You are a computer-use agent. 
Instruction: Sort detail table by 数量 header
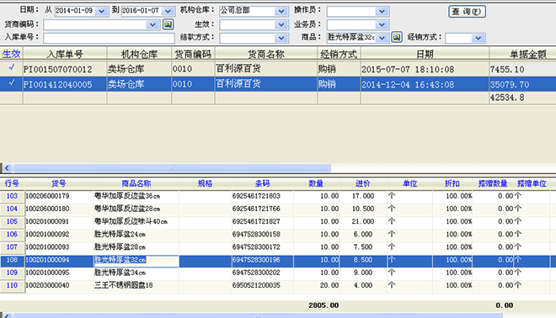point(316,183)
